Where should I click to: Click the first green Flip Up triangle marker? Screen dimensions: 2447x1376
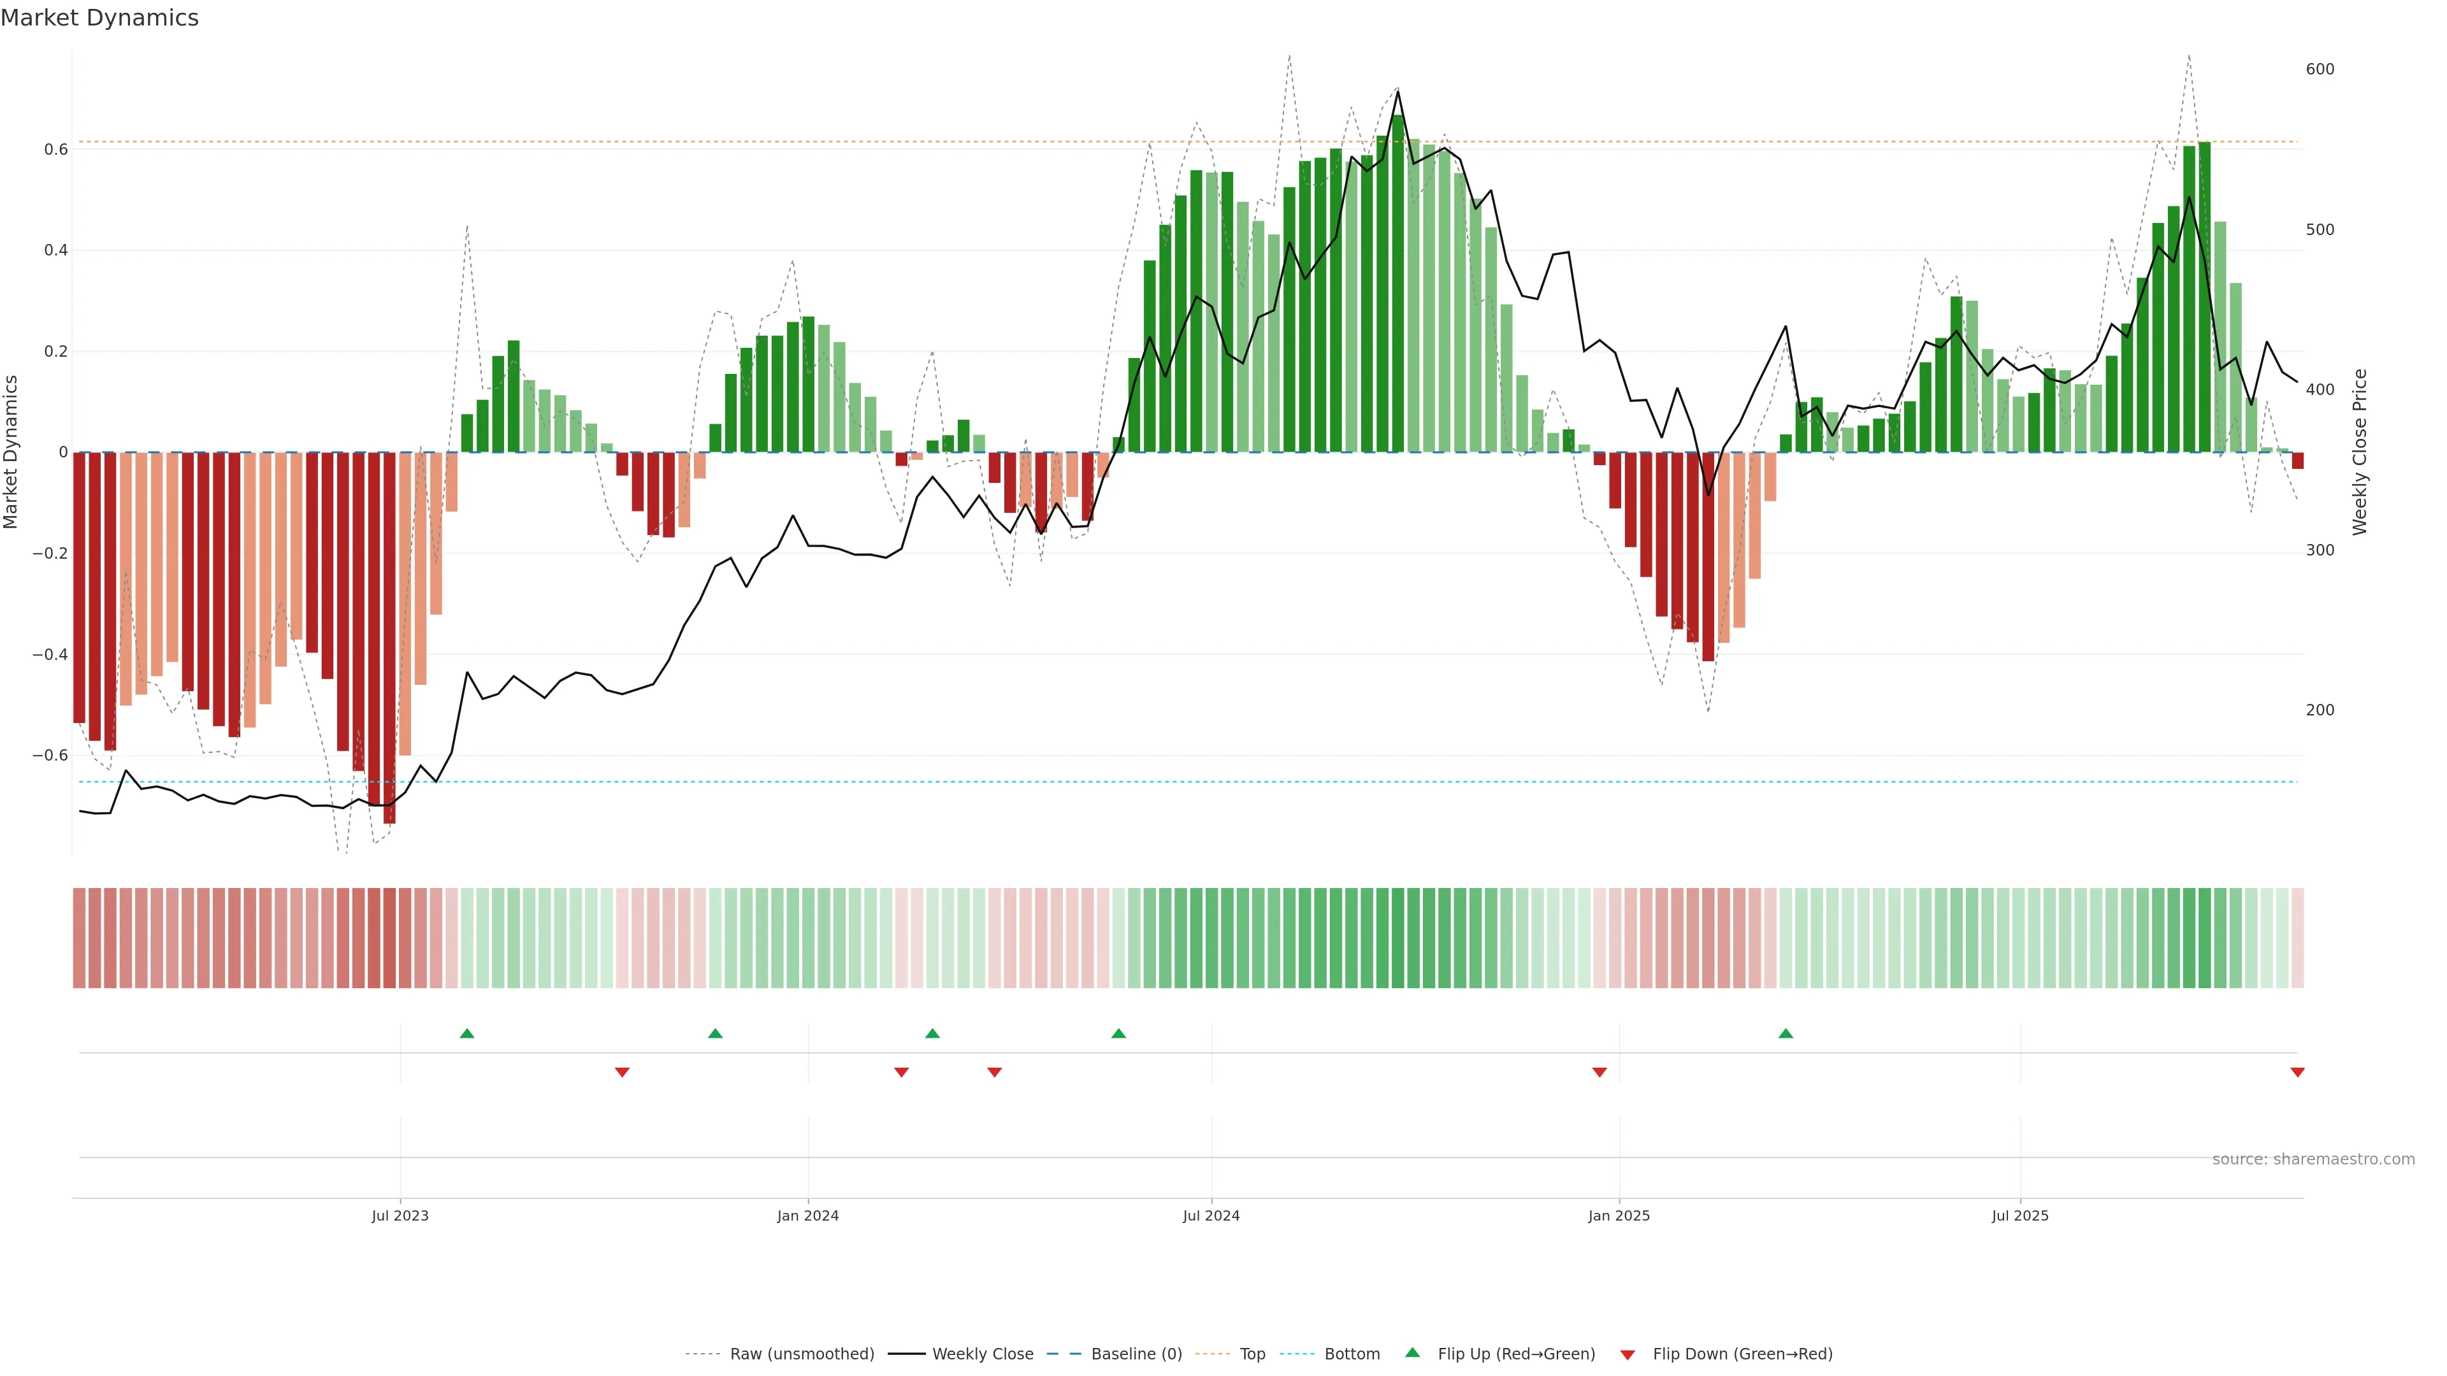pyautogui.click(x=466, y=1033)
